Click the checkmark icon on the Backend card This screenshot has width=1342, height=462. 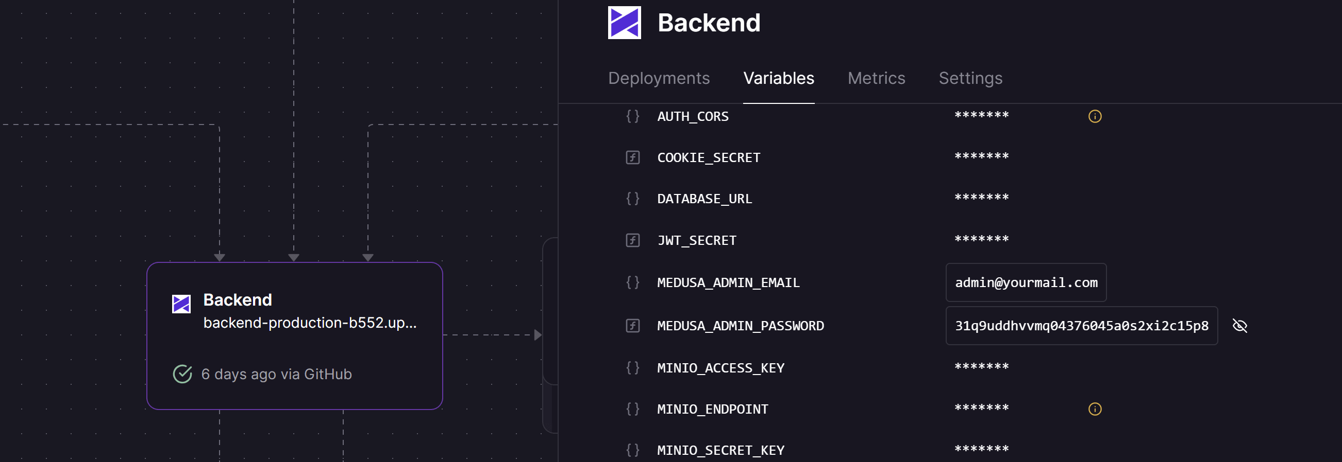pos(182,374)
